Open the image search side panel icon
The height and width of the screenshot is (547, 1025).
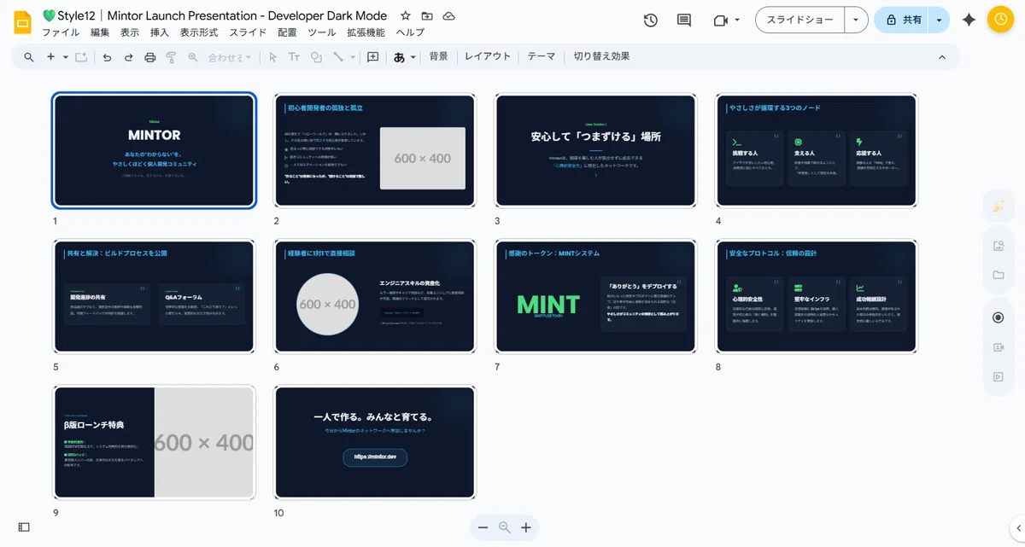pos(998,246)
